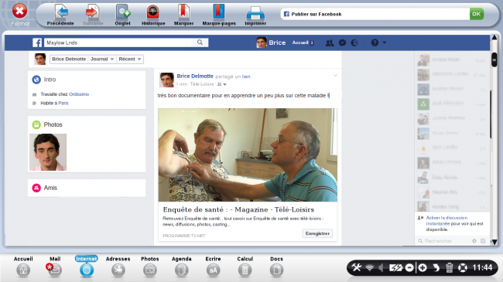Open a new tab with Onglet icon
Image resolution: width=503 pixels, height=282 pixels.
coord(123,13)
